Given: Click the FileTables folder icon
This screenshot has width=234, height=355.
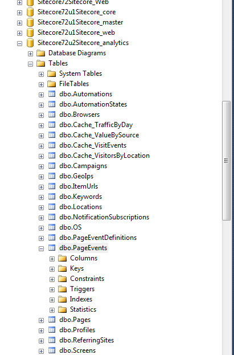Looking at the screenshot, I should (x=52, y=84).
